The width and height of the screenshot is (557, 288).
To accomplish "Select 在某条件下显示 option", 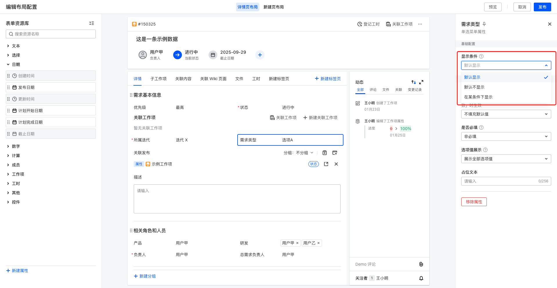I will click(x=506, y=97).
